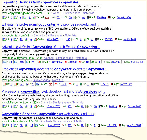This screenshot has width=147, height=140.
Task: Click the Google PR icon in the killer-content.com row
Action: click(x=4, y=106)
